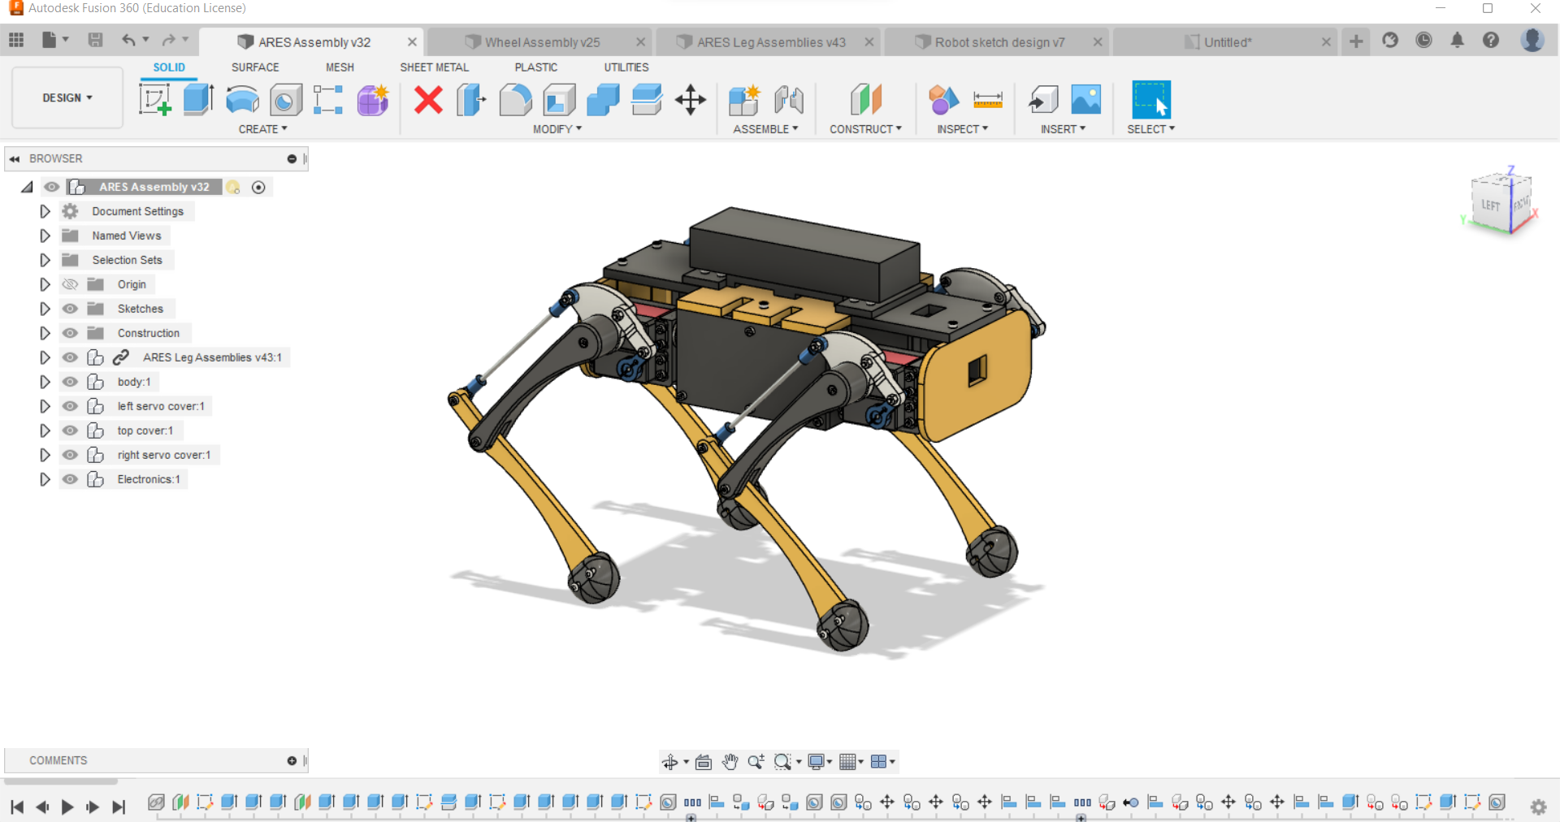Hide the body:1 component

[x=71, y=382]
